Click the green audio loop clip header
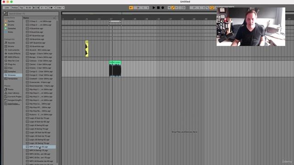The image size is (294, 165). coord(115,62)
